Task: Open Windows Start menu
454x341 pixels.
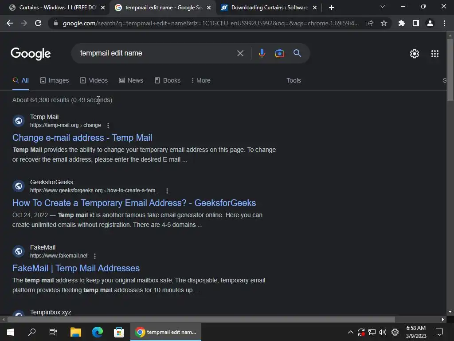Action: [x=11, y=332]
